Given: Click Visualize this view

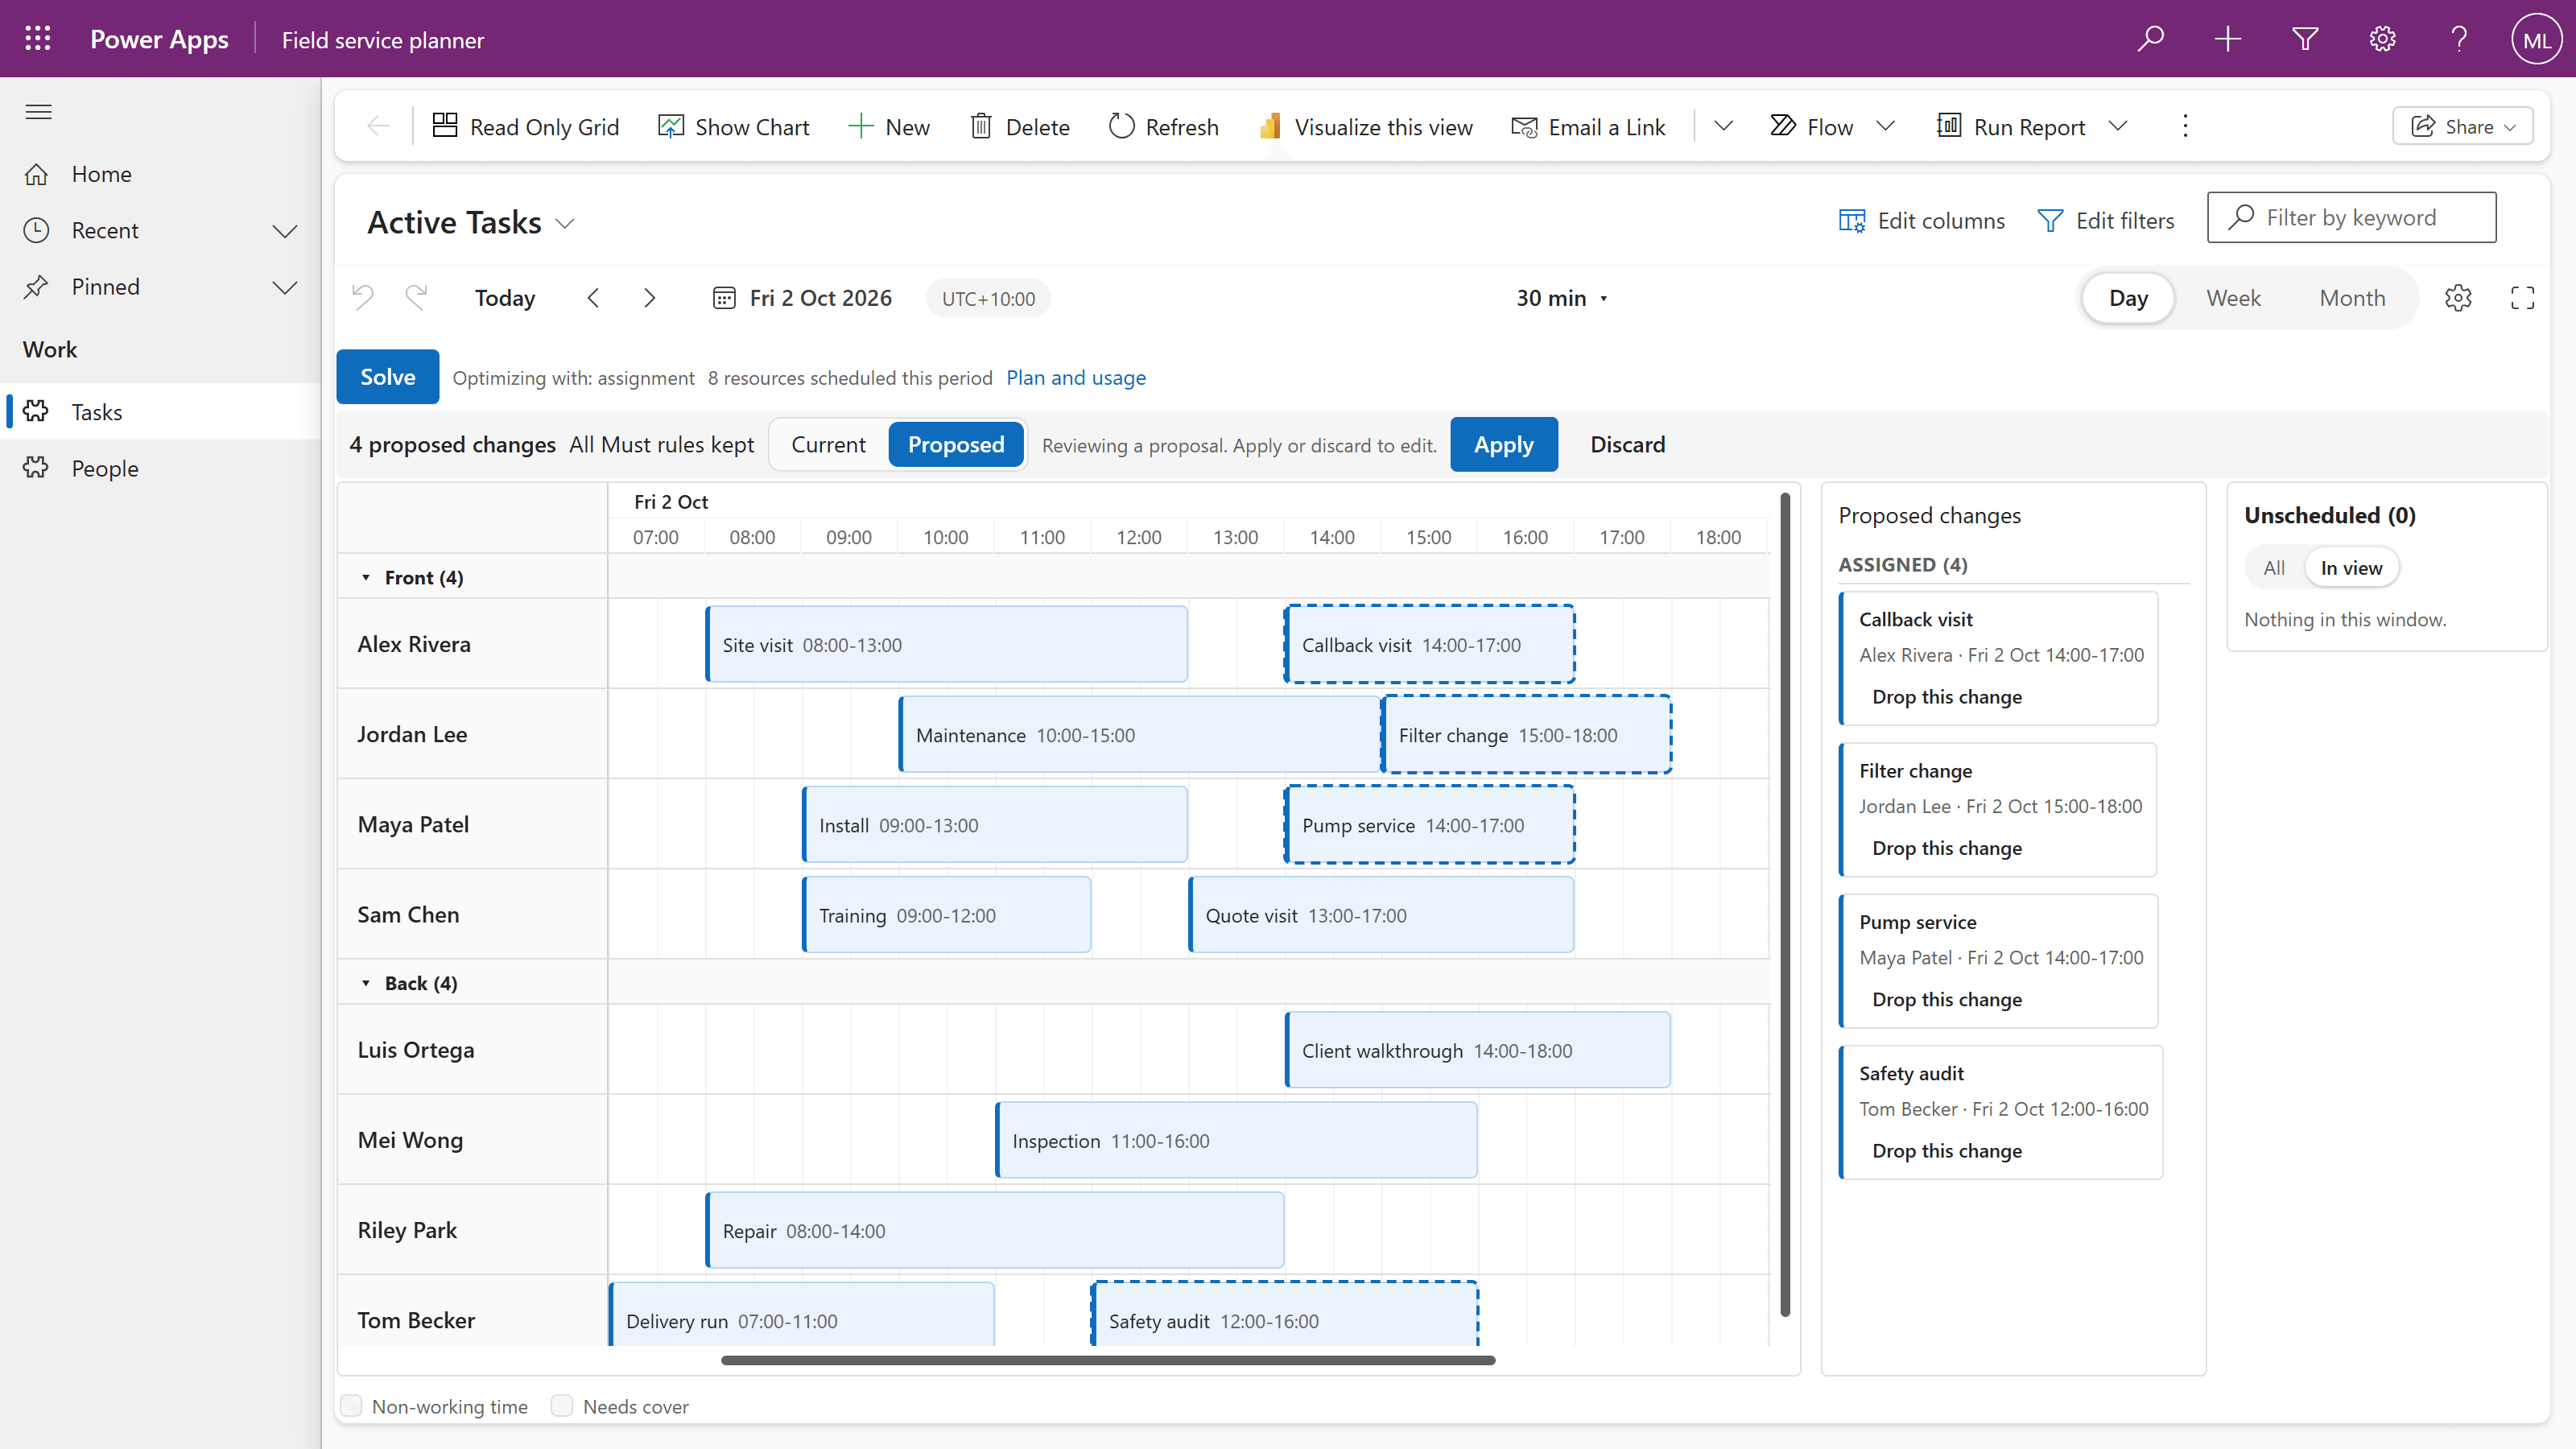Looking at the screenshot, I should [1365, 126].
